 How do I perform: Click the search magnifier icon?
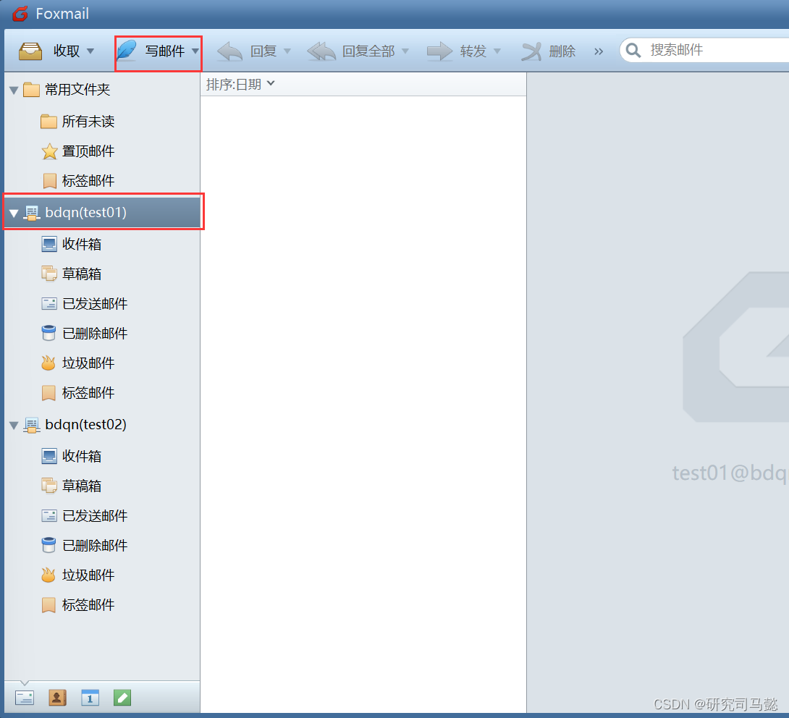coord(633,49)
